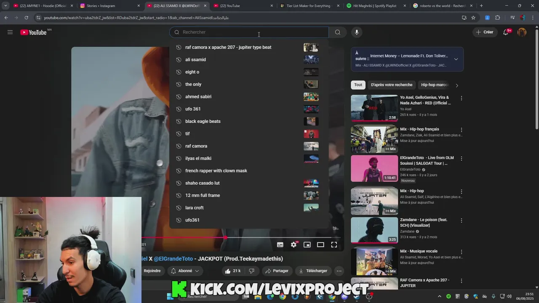Open the browser extensions puzzle icon

pyautogui.click(x=497, y=18)
